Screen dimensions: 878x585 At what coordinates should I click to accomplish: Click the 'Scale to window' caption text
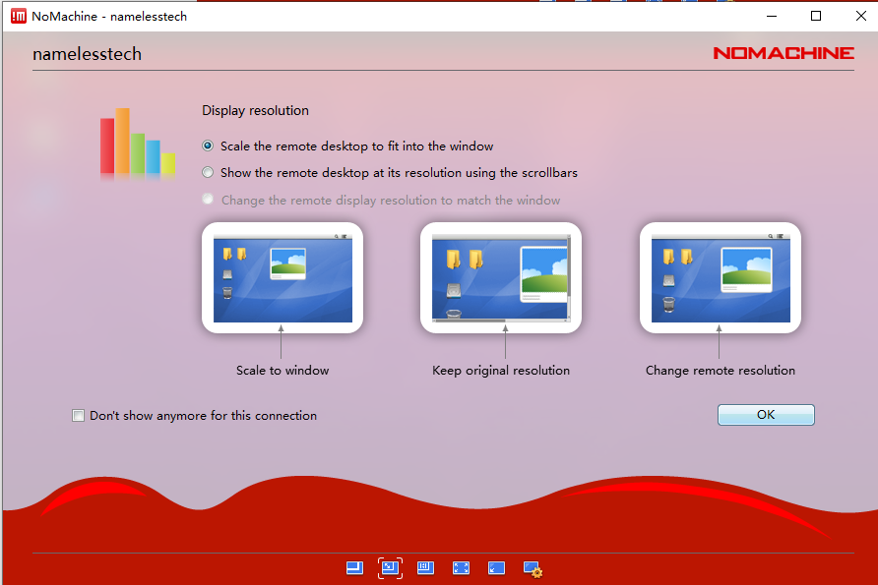click(x=282, y=371)
